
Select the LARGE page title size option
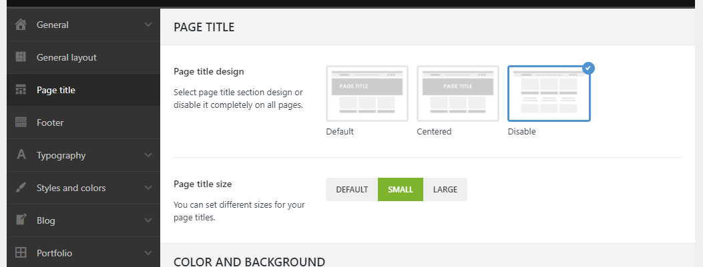click(445, 190)
